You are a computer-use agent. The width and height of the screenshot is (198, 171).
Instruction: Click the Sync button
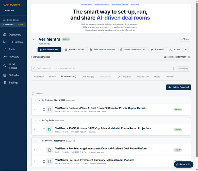coord(186,39)
